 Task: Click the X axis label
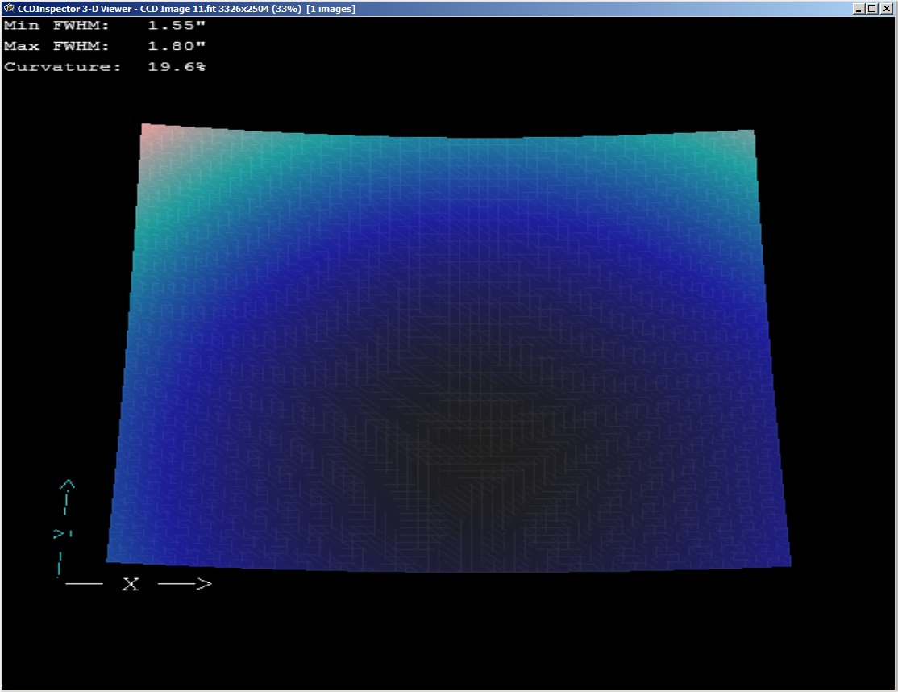pos(131,584)
